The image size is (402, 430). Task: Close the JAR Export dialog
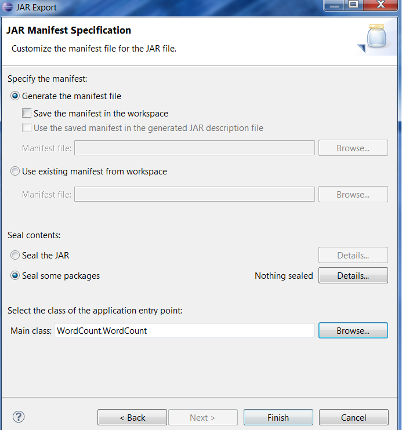381,5
